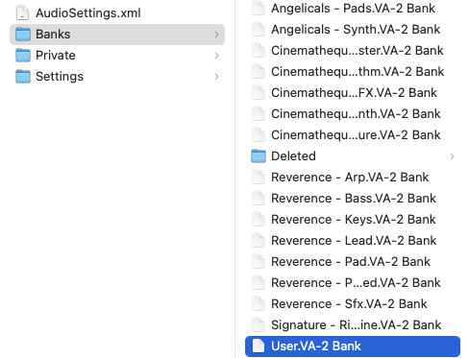Expand the Deleted folder chevron

tap(452, 156)
